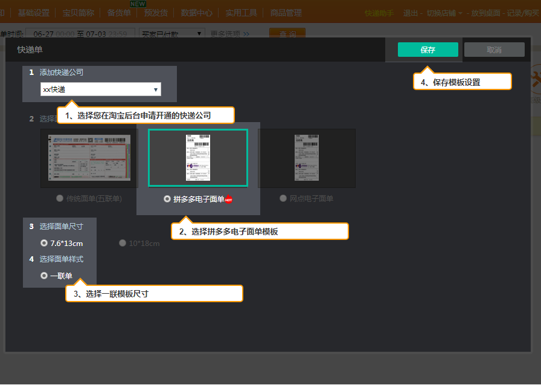Image resolution: width=541 pixels, height=385 pixels.
Task: Pick the 7.6*13cm size option
Action: coord(43,243)
